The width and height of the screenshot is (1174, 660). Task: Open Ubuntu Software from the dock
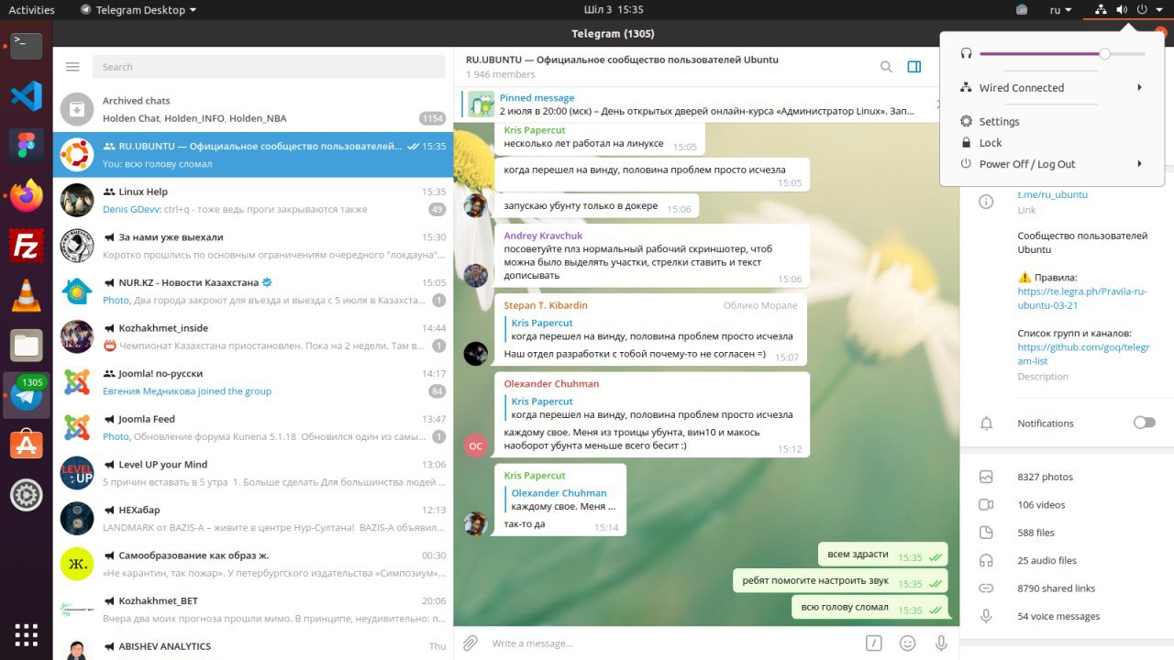click(27, 445)
